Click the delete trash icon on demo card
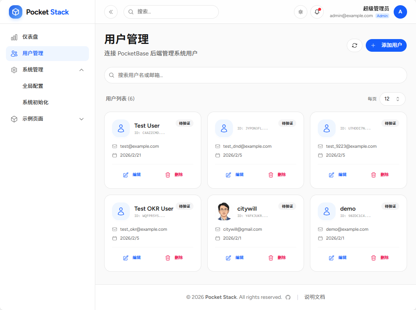 pyautogui.click(x=373, y=257)
